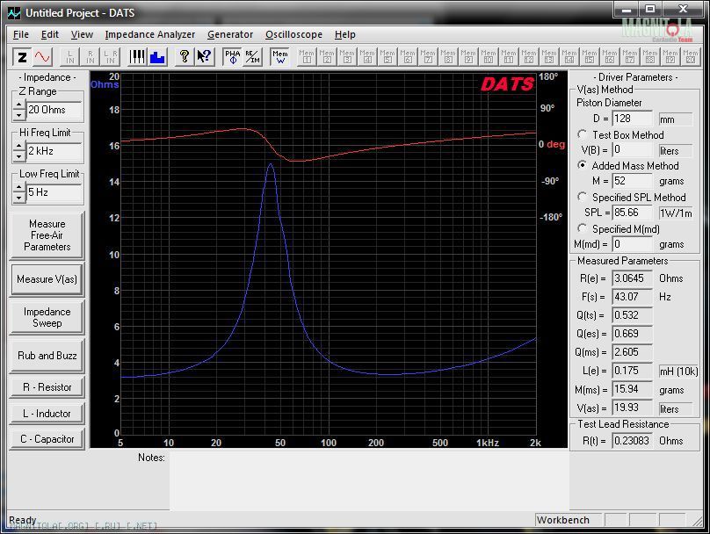Viewport: 710px width, 534px height.
Task: Click the R IN toolbar icon
Action: click(91, 57)
